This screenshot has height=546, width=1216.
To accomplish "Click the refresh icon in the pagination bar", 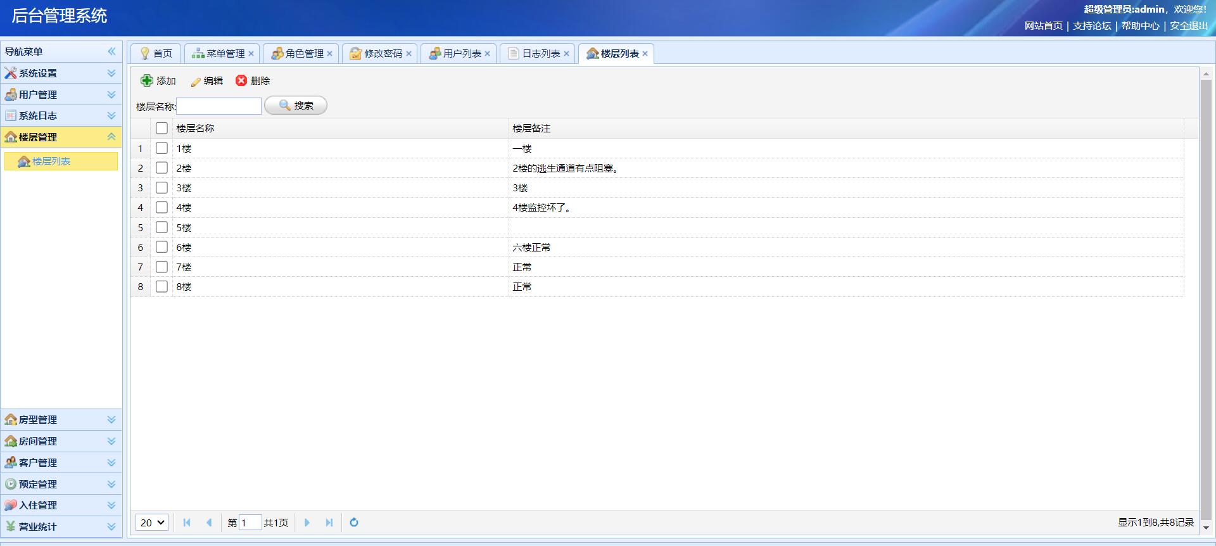I will [354, 523].
